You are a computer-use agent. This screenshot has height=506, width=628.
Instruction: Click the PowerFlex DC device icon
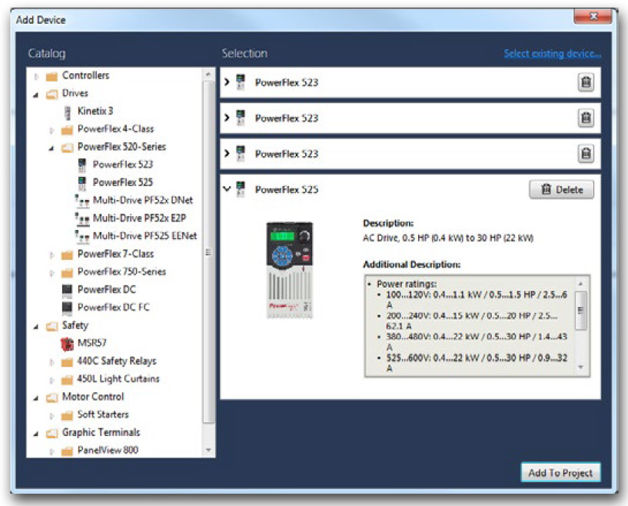coord(68,290)
